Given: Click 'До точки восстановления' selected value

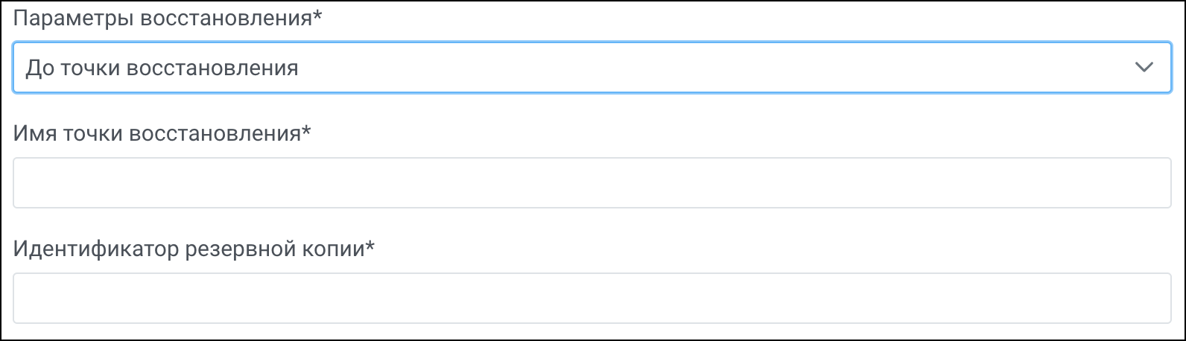Looking at the screenshot, I should (x=162, y=68).
